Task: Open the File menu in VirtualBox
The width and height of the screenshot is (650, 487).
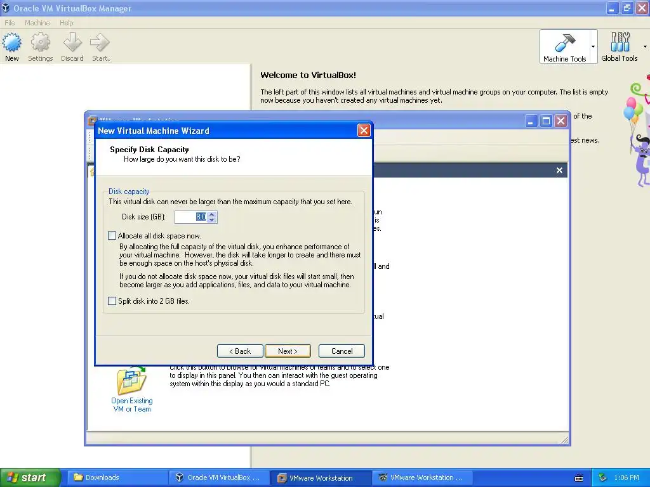Action: click(10, 23)
